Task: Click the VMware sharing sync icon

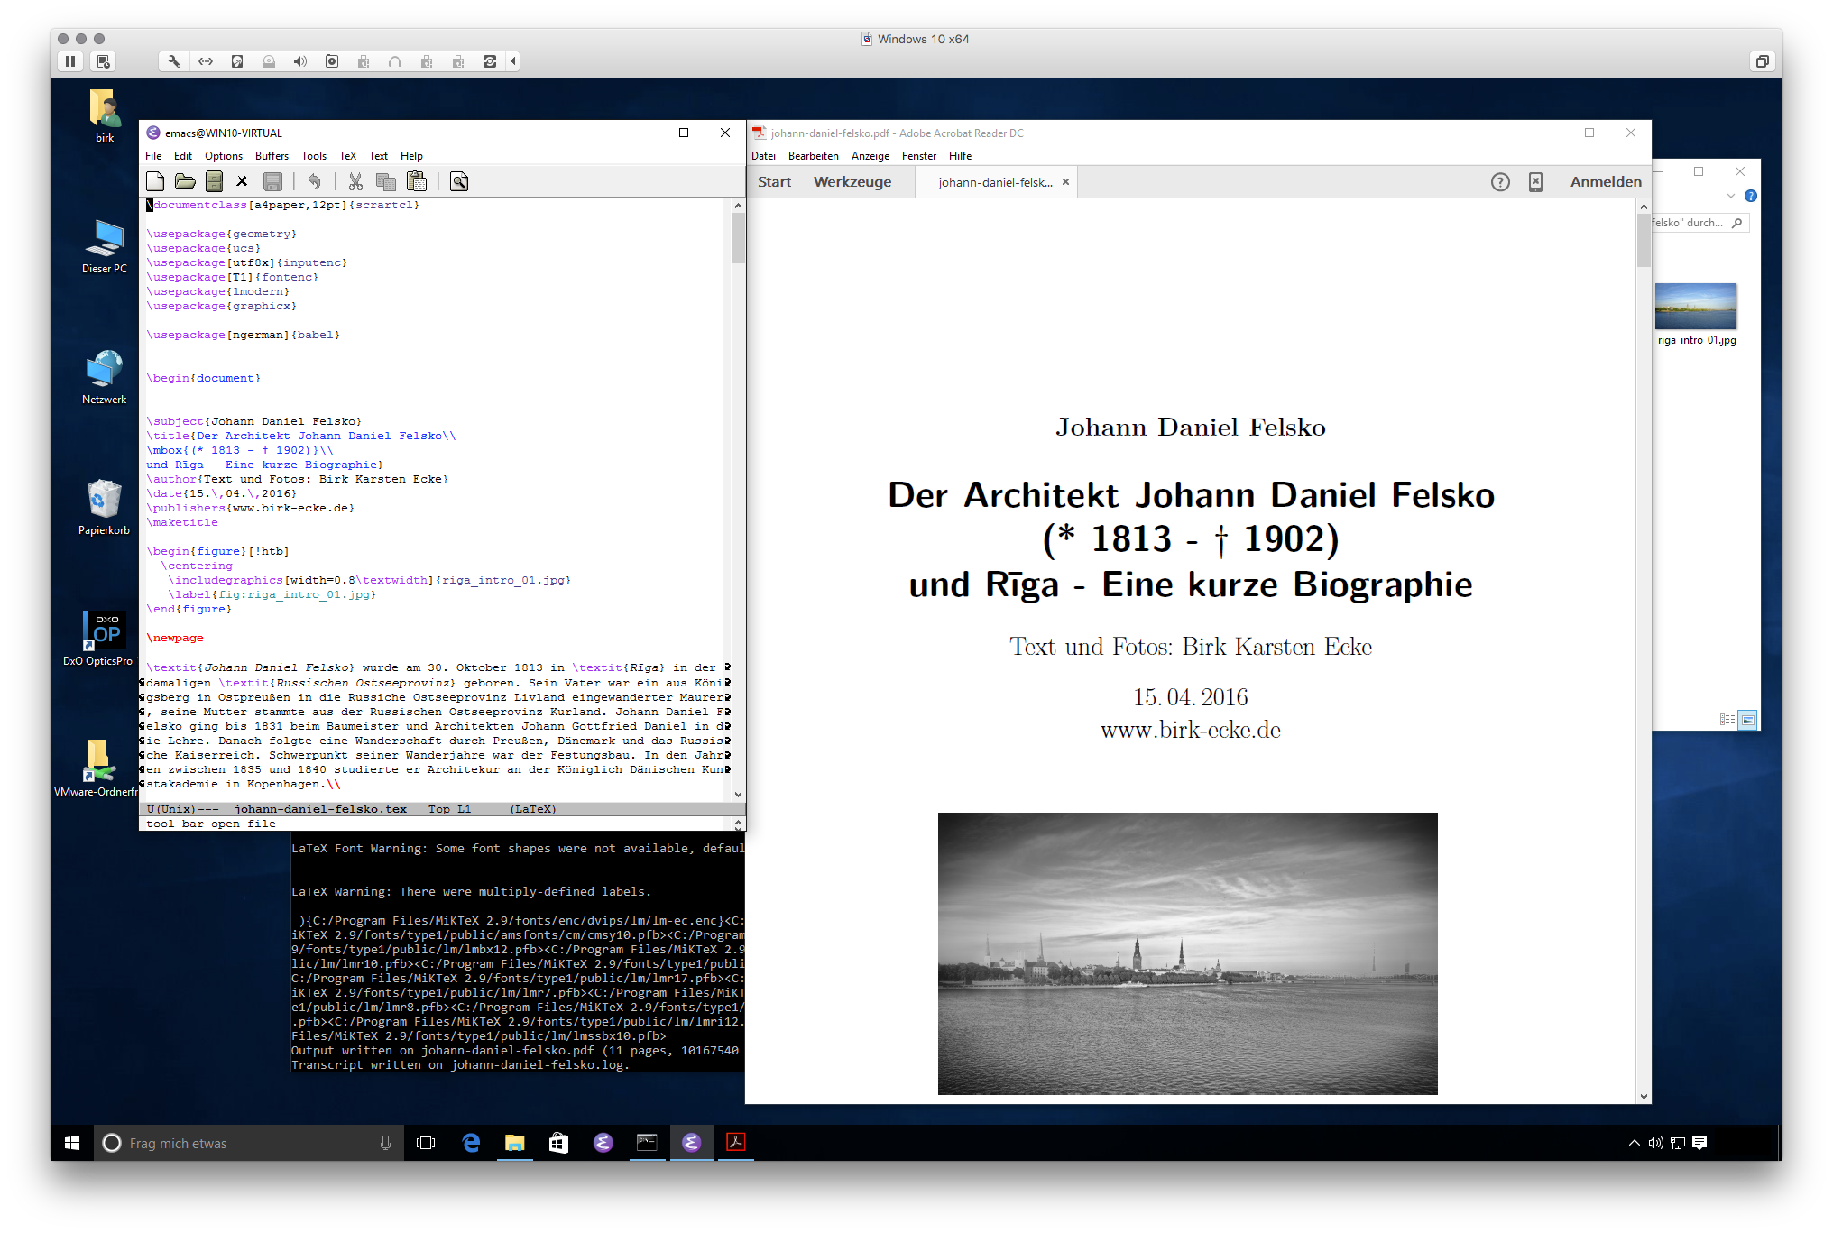Action: pos(490,61)
